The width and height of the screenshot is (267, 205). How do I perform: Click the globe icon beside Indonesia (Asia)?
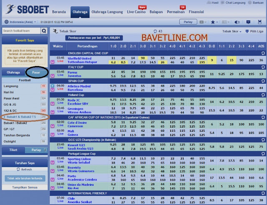pyautogui.click(x=7, y=22)
